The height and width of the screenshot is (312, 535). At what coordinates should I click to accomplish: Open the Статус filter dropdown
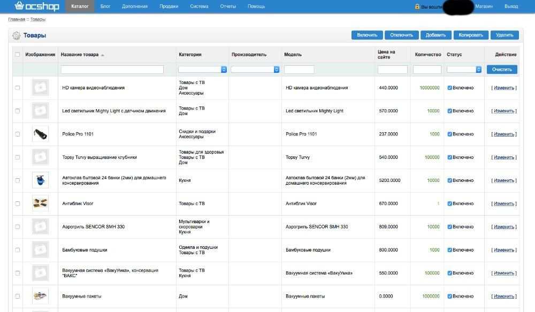pos(464,69)
